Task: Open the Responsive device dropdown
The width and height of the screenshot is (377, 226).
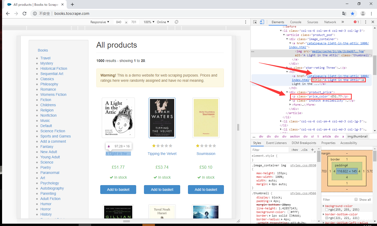Action: point(100,22)
